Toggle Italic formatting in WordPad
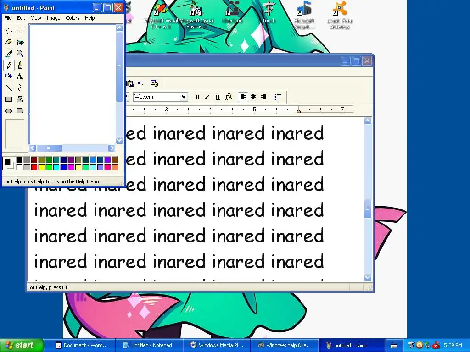This screenshot has height=352, width=470. pos(207,97)
